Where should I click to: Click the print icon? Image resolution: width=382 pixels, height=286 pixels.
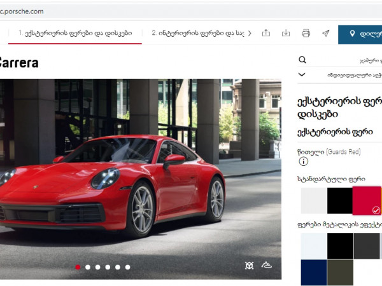point(306,33)
